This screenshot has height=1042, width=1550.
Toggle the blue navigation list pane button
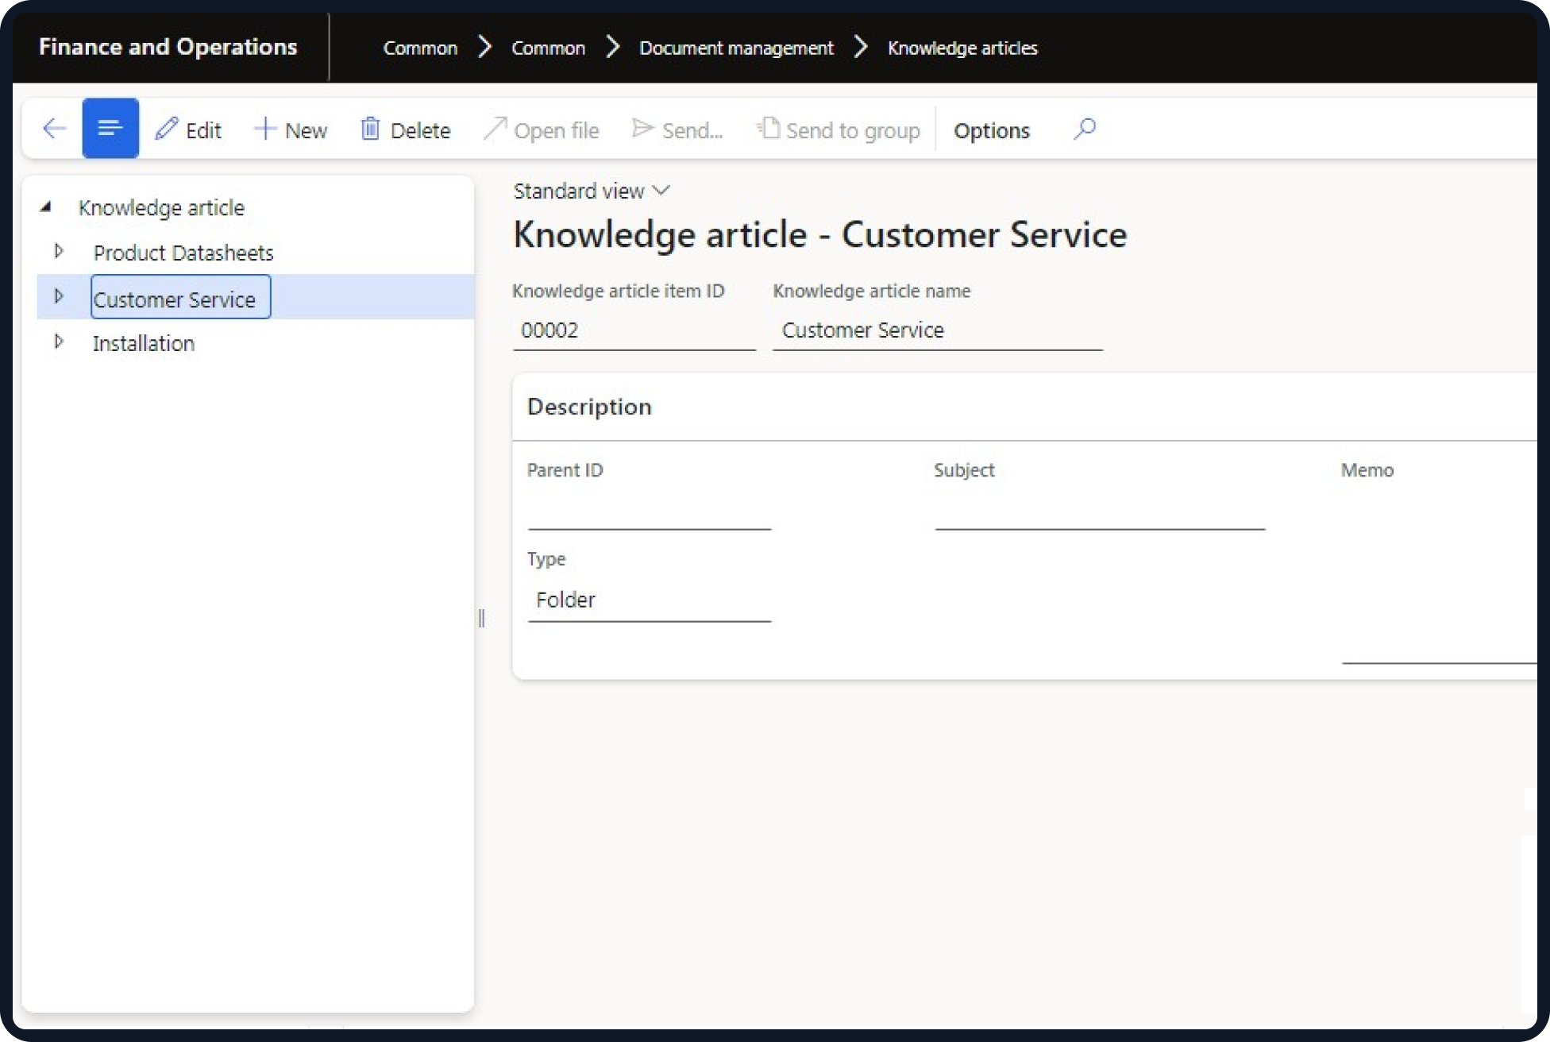(x=110, y=129)
